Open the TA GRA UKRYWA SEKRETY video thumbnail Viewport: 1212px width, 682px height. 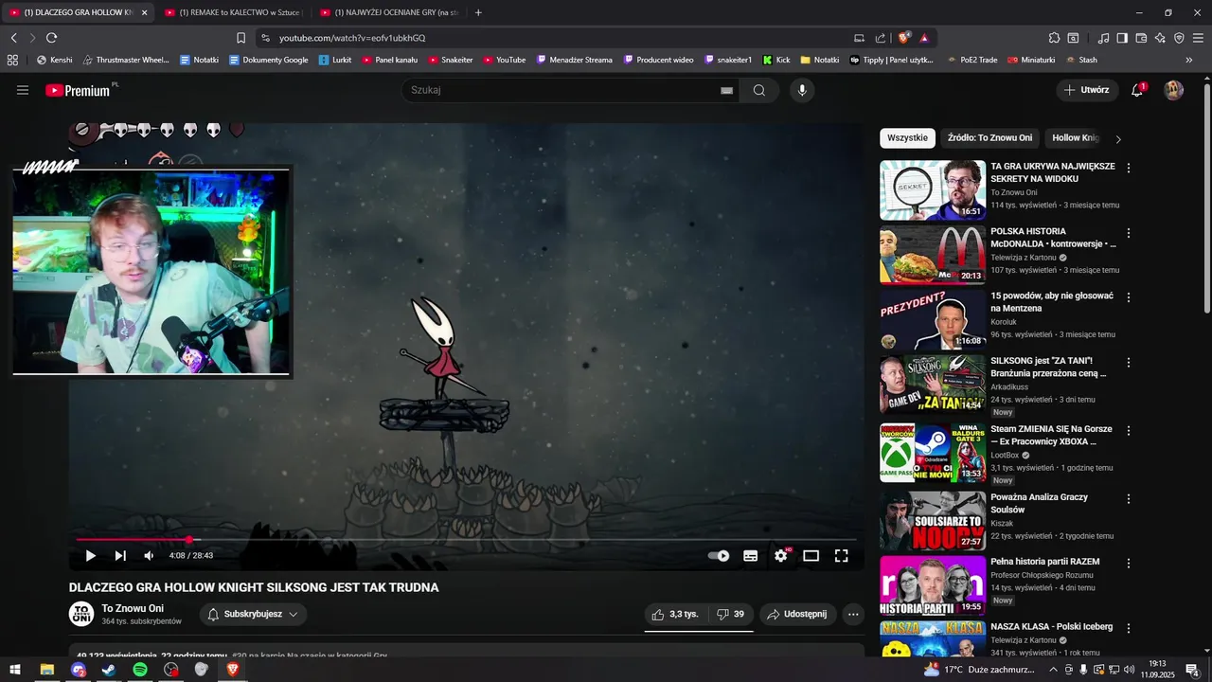tap(933, 189)
